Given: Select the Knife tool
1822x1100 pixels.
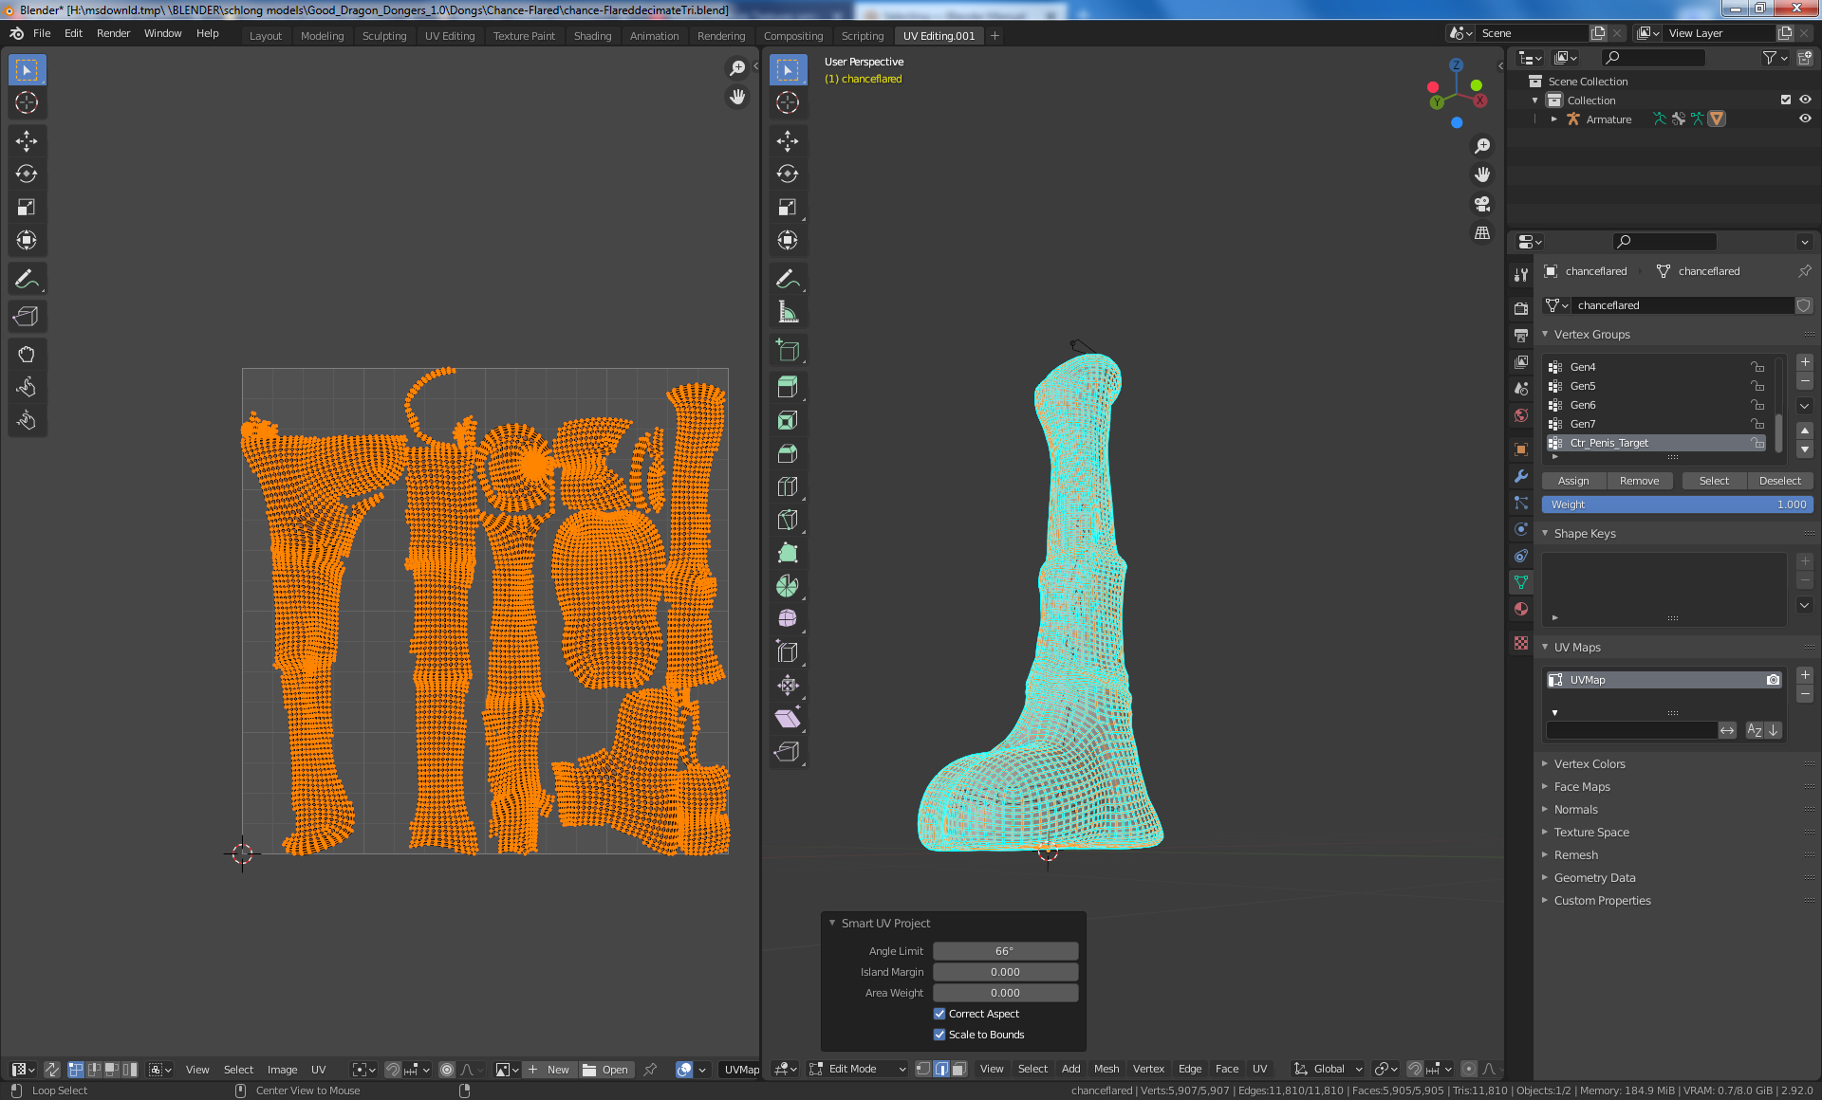Looking at the screenshot, I should click(x=788, y=520).
